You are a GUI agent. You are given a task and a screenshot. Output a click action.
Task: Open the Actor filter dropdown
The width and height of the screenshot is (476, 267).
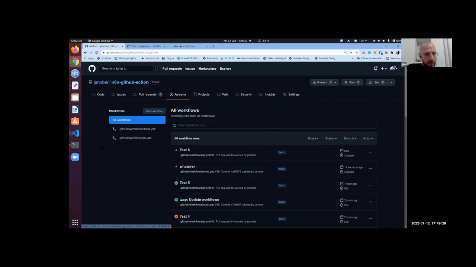click(367, 138)
